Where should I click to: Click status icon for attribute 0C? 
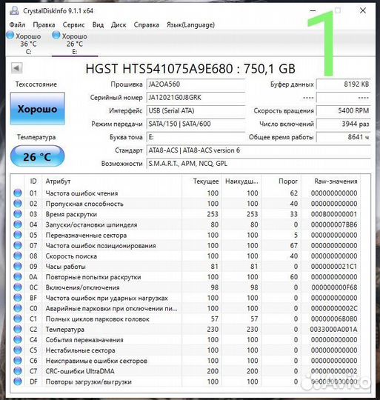click(18, 287)
